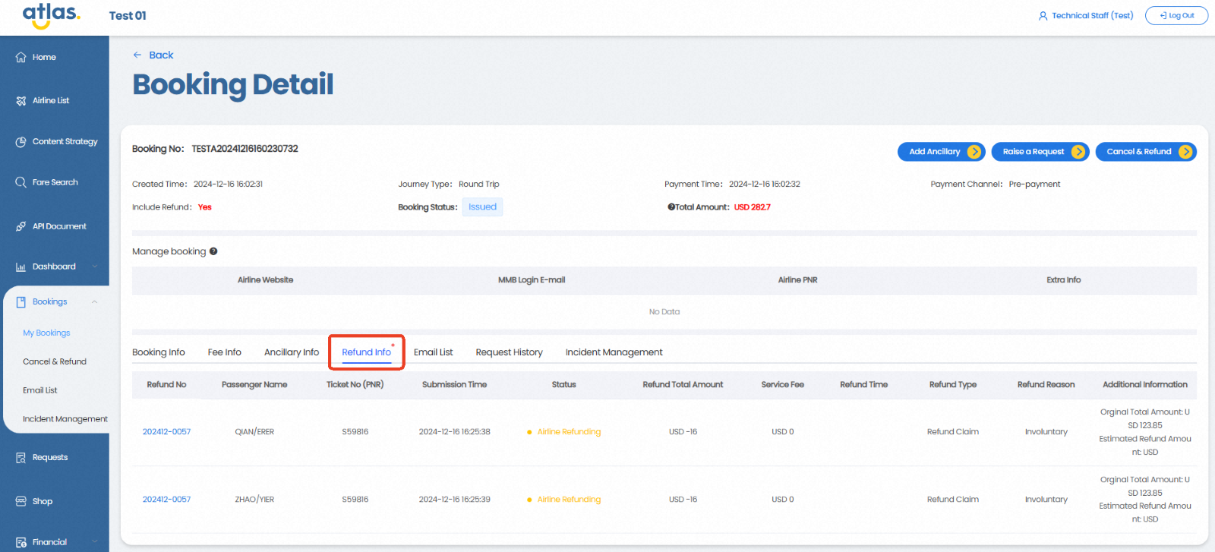Click the Content Strategy pie icon

coord(21,142)
